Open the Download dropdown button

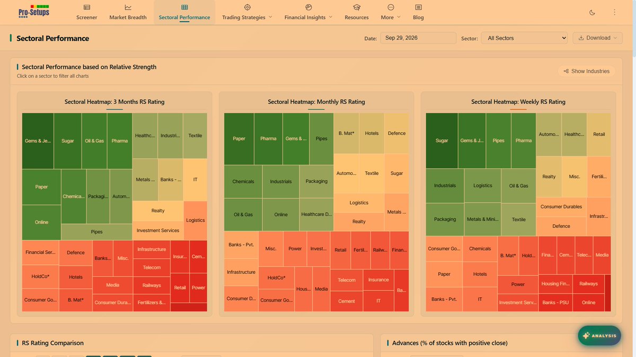click(x=598, y=38)
